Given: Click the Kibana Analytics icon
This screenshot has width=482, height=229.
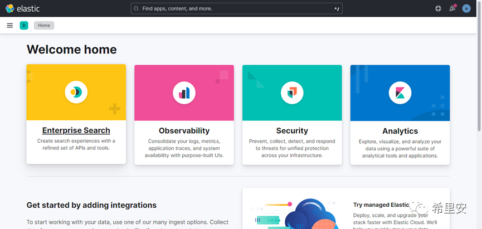Looking at the screenshot, I should point(400,92).
